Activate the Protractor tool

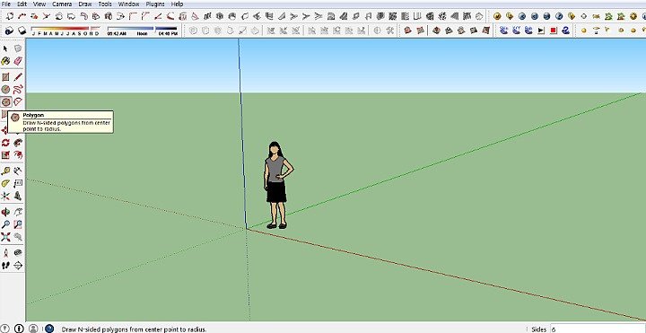[x=5, y=183]
